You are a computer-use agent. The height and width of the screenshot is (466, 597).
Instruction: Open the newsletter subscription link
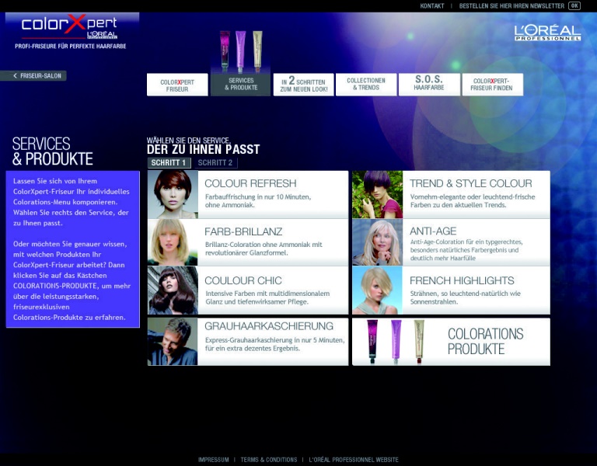511,5
